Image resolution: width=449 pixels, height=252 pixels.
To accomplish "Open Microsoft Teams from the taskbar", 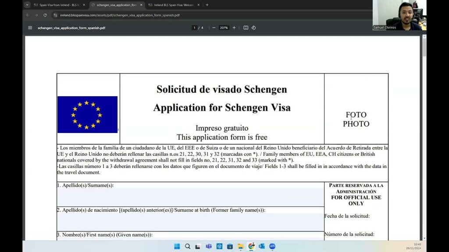I will coord(209,246).
